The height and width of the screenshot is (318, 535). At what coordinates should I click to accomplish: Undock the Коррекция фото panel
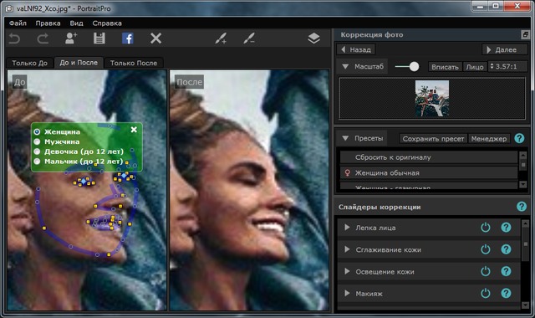point(525,34)
